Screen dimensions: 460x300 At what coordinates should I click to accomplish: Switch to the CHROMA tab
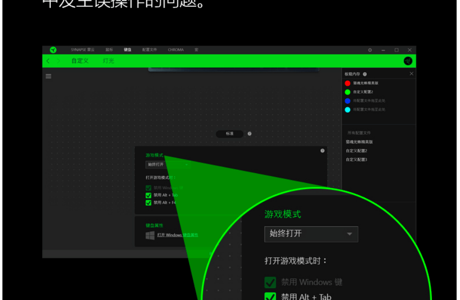tap(176, 50)
